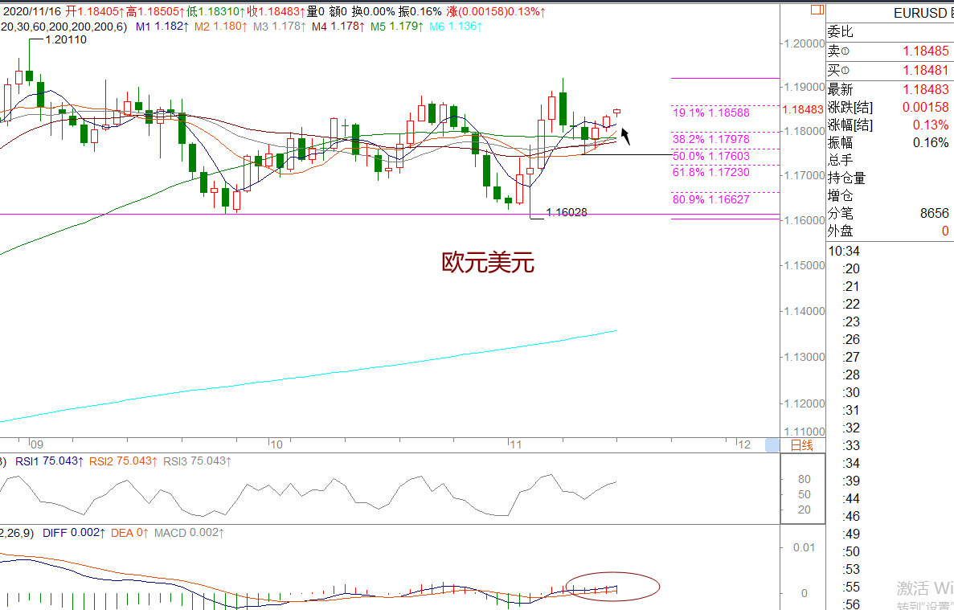Screen dimensions: 954x610
Task: Click the MACD 0.002 indicator label
Action: 189,533
